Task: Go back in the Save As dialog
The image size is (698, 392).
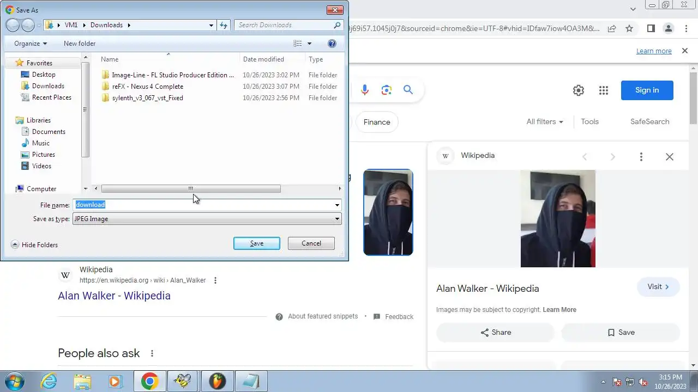Action: coord(13,25)
